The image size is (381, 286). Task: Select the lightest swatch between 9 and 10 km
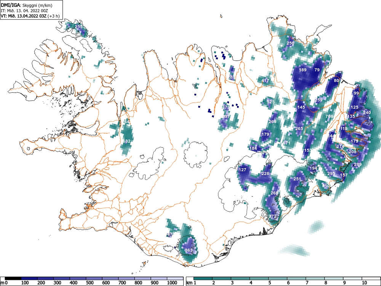[352, 278]
